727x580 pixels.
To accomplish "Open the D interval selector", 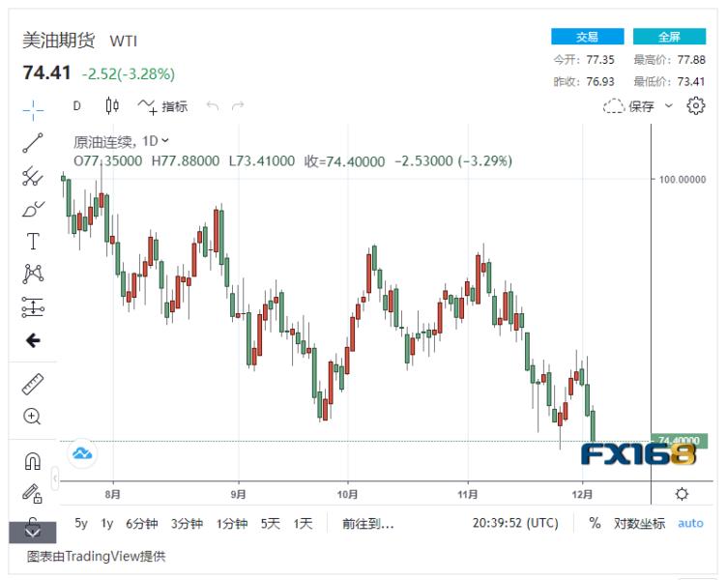I will pyautogui.click(x=77, y=106).
